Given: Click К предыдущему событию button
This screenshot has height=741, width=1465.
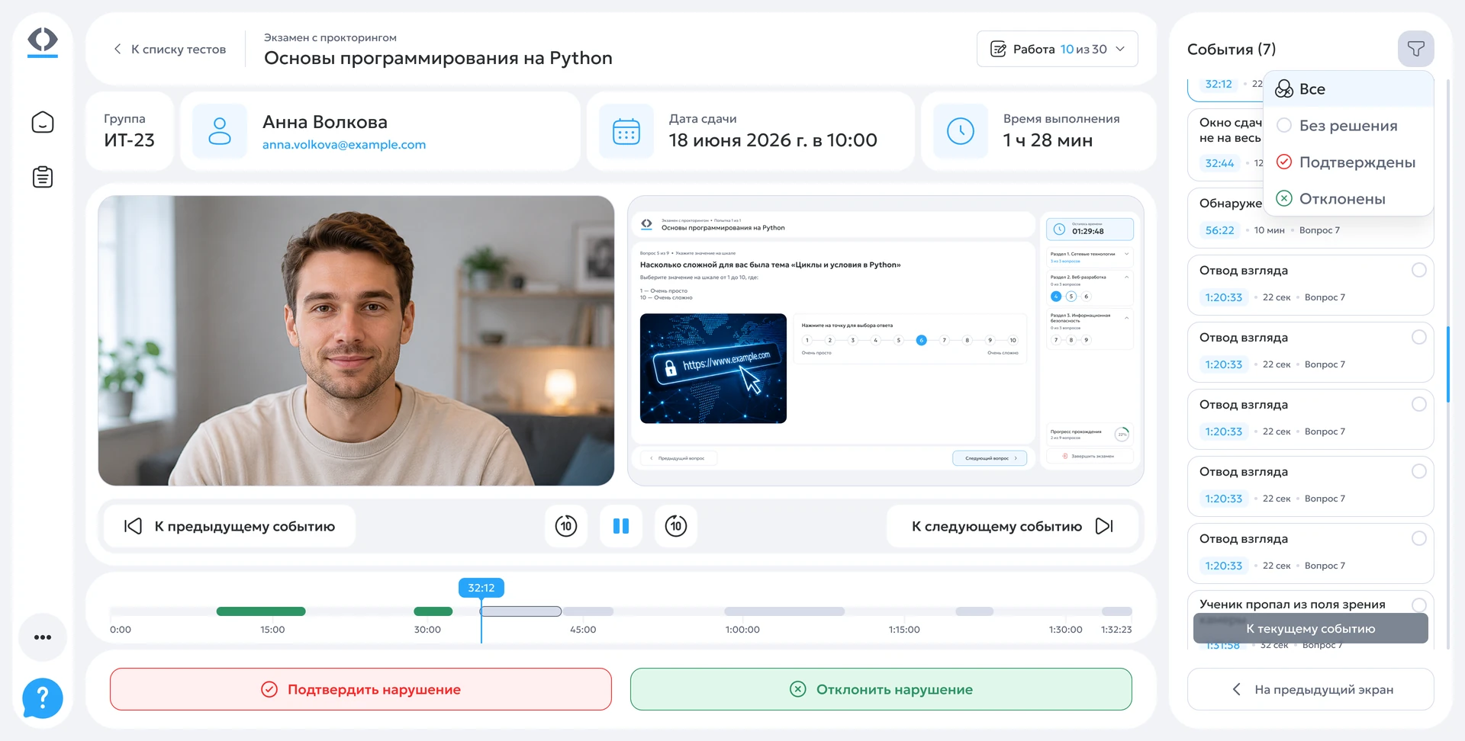Looking at the screenshot, I should click(x=230, y=526).
